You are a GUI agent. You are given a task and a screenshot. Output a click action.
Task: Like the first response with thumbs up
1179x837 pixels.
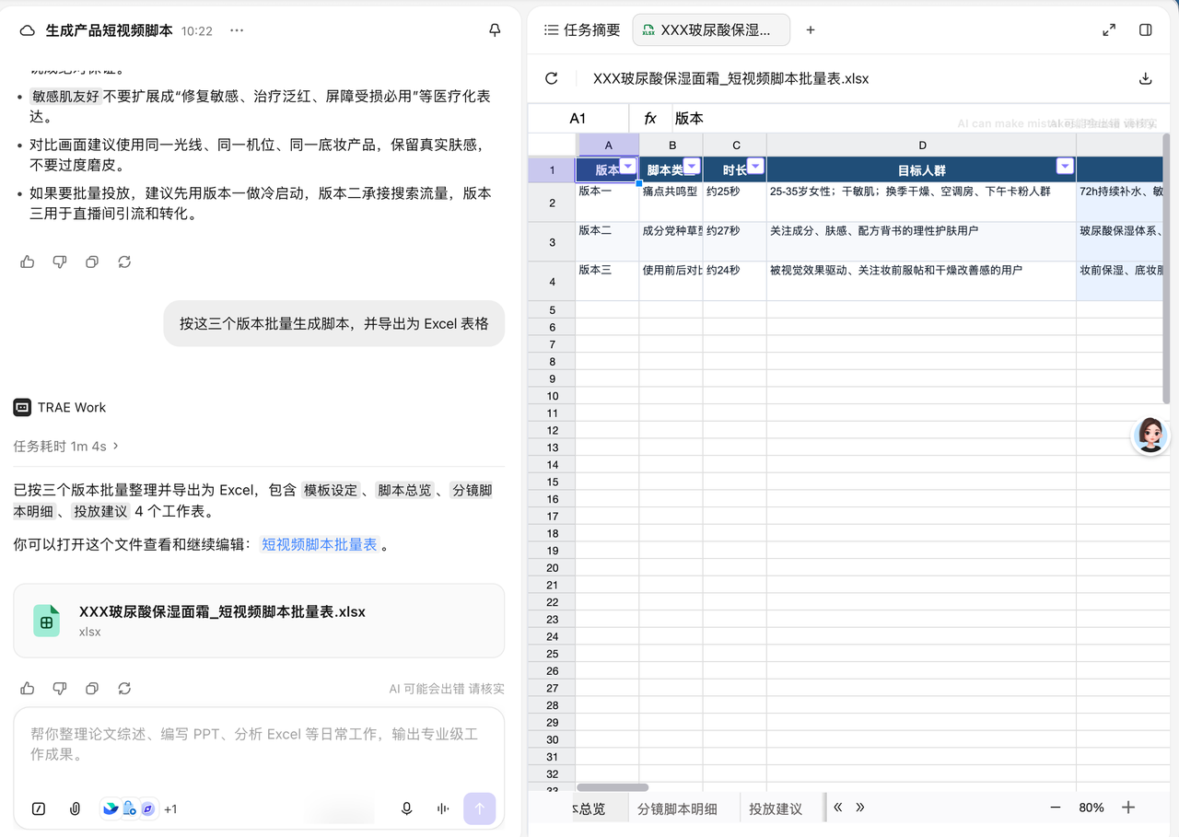(x=28, y=262)
